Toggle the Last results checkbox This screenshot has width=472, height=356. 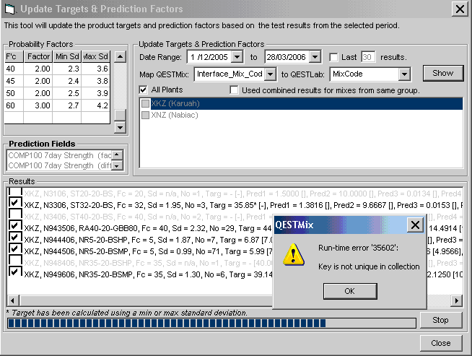(x=333, y=57)
